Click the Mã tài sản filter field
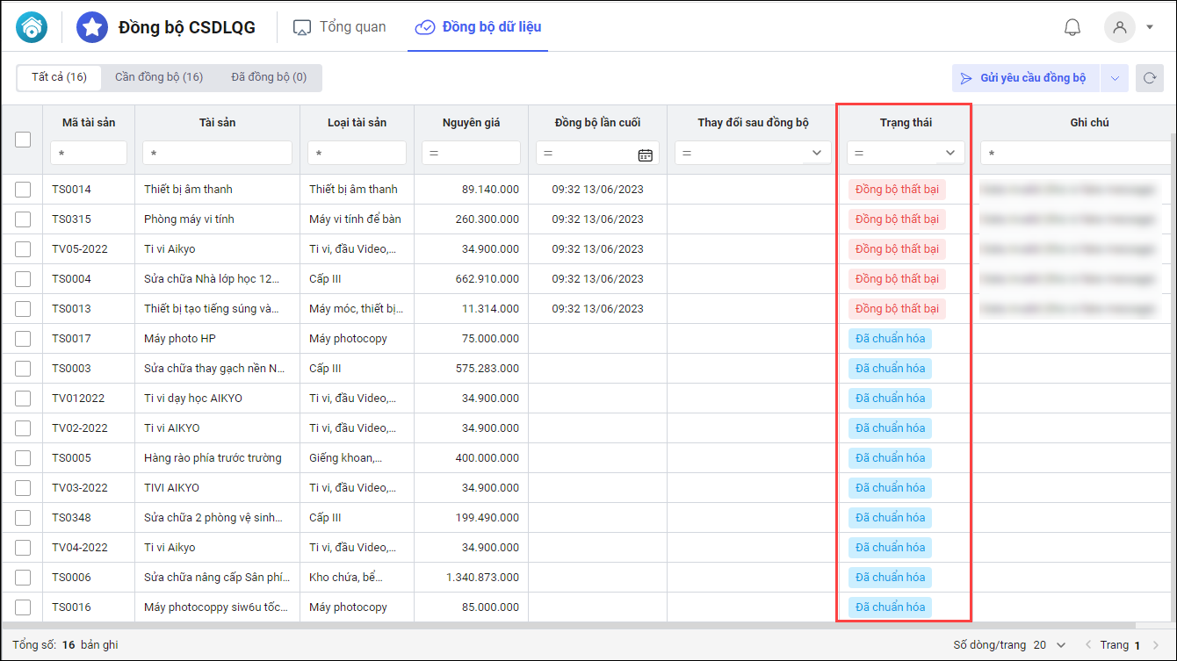Viewport: 1177px width, 661px height. tap(89, 154)
